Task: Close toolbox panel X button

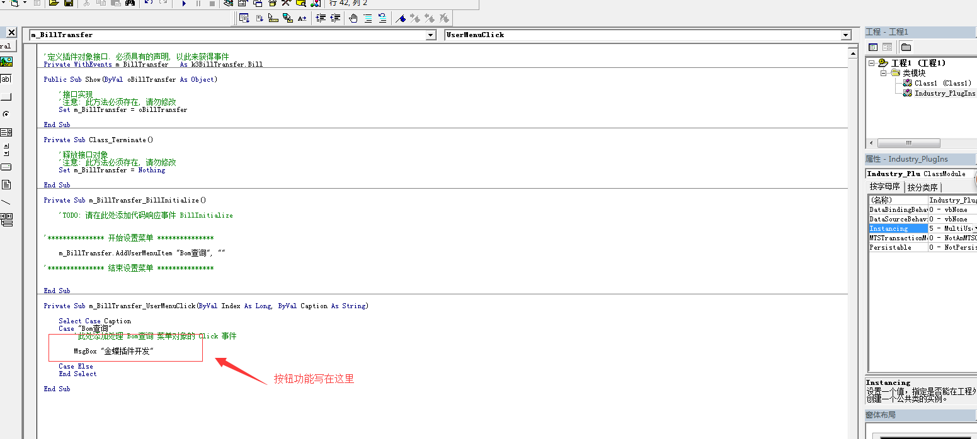Action: click(12, 33)
